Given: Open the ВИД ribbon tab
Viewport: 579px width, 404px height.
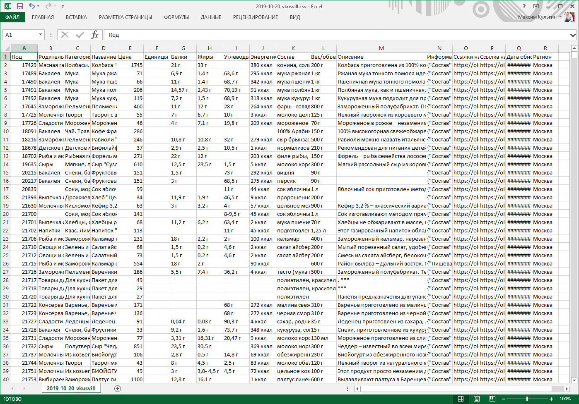Looking at the screenshot, I should click(x=295, y=17).
